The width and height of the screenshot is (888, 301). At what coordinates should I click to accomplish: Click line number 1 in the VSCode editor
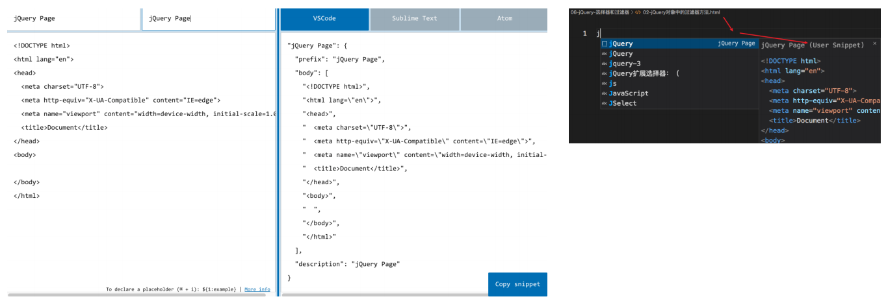click(x=585, y=33)
